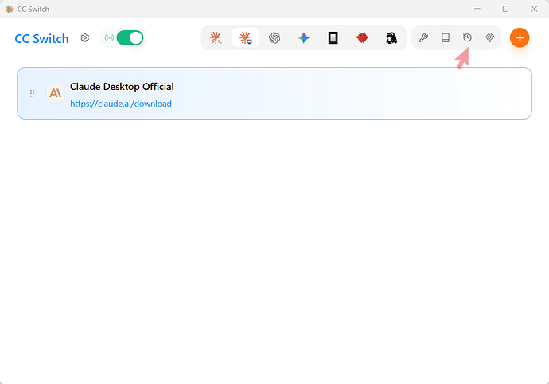
Task: Select the Gemini sparkle tab
Action: 304,38
